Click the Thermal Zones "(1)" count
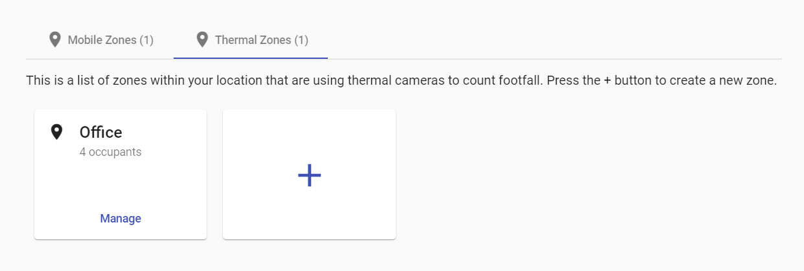The height and width of the screenshot is (271, 804). [301, 40]
